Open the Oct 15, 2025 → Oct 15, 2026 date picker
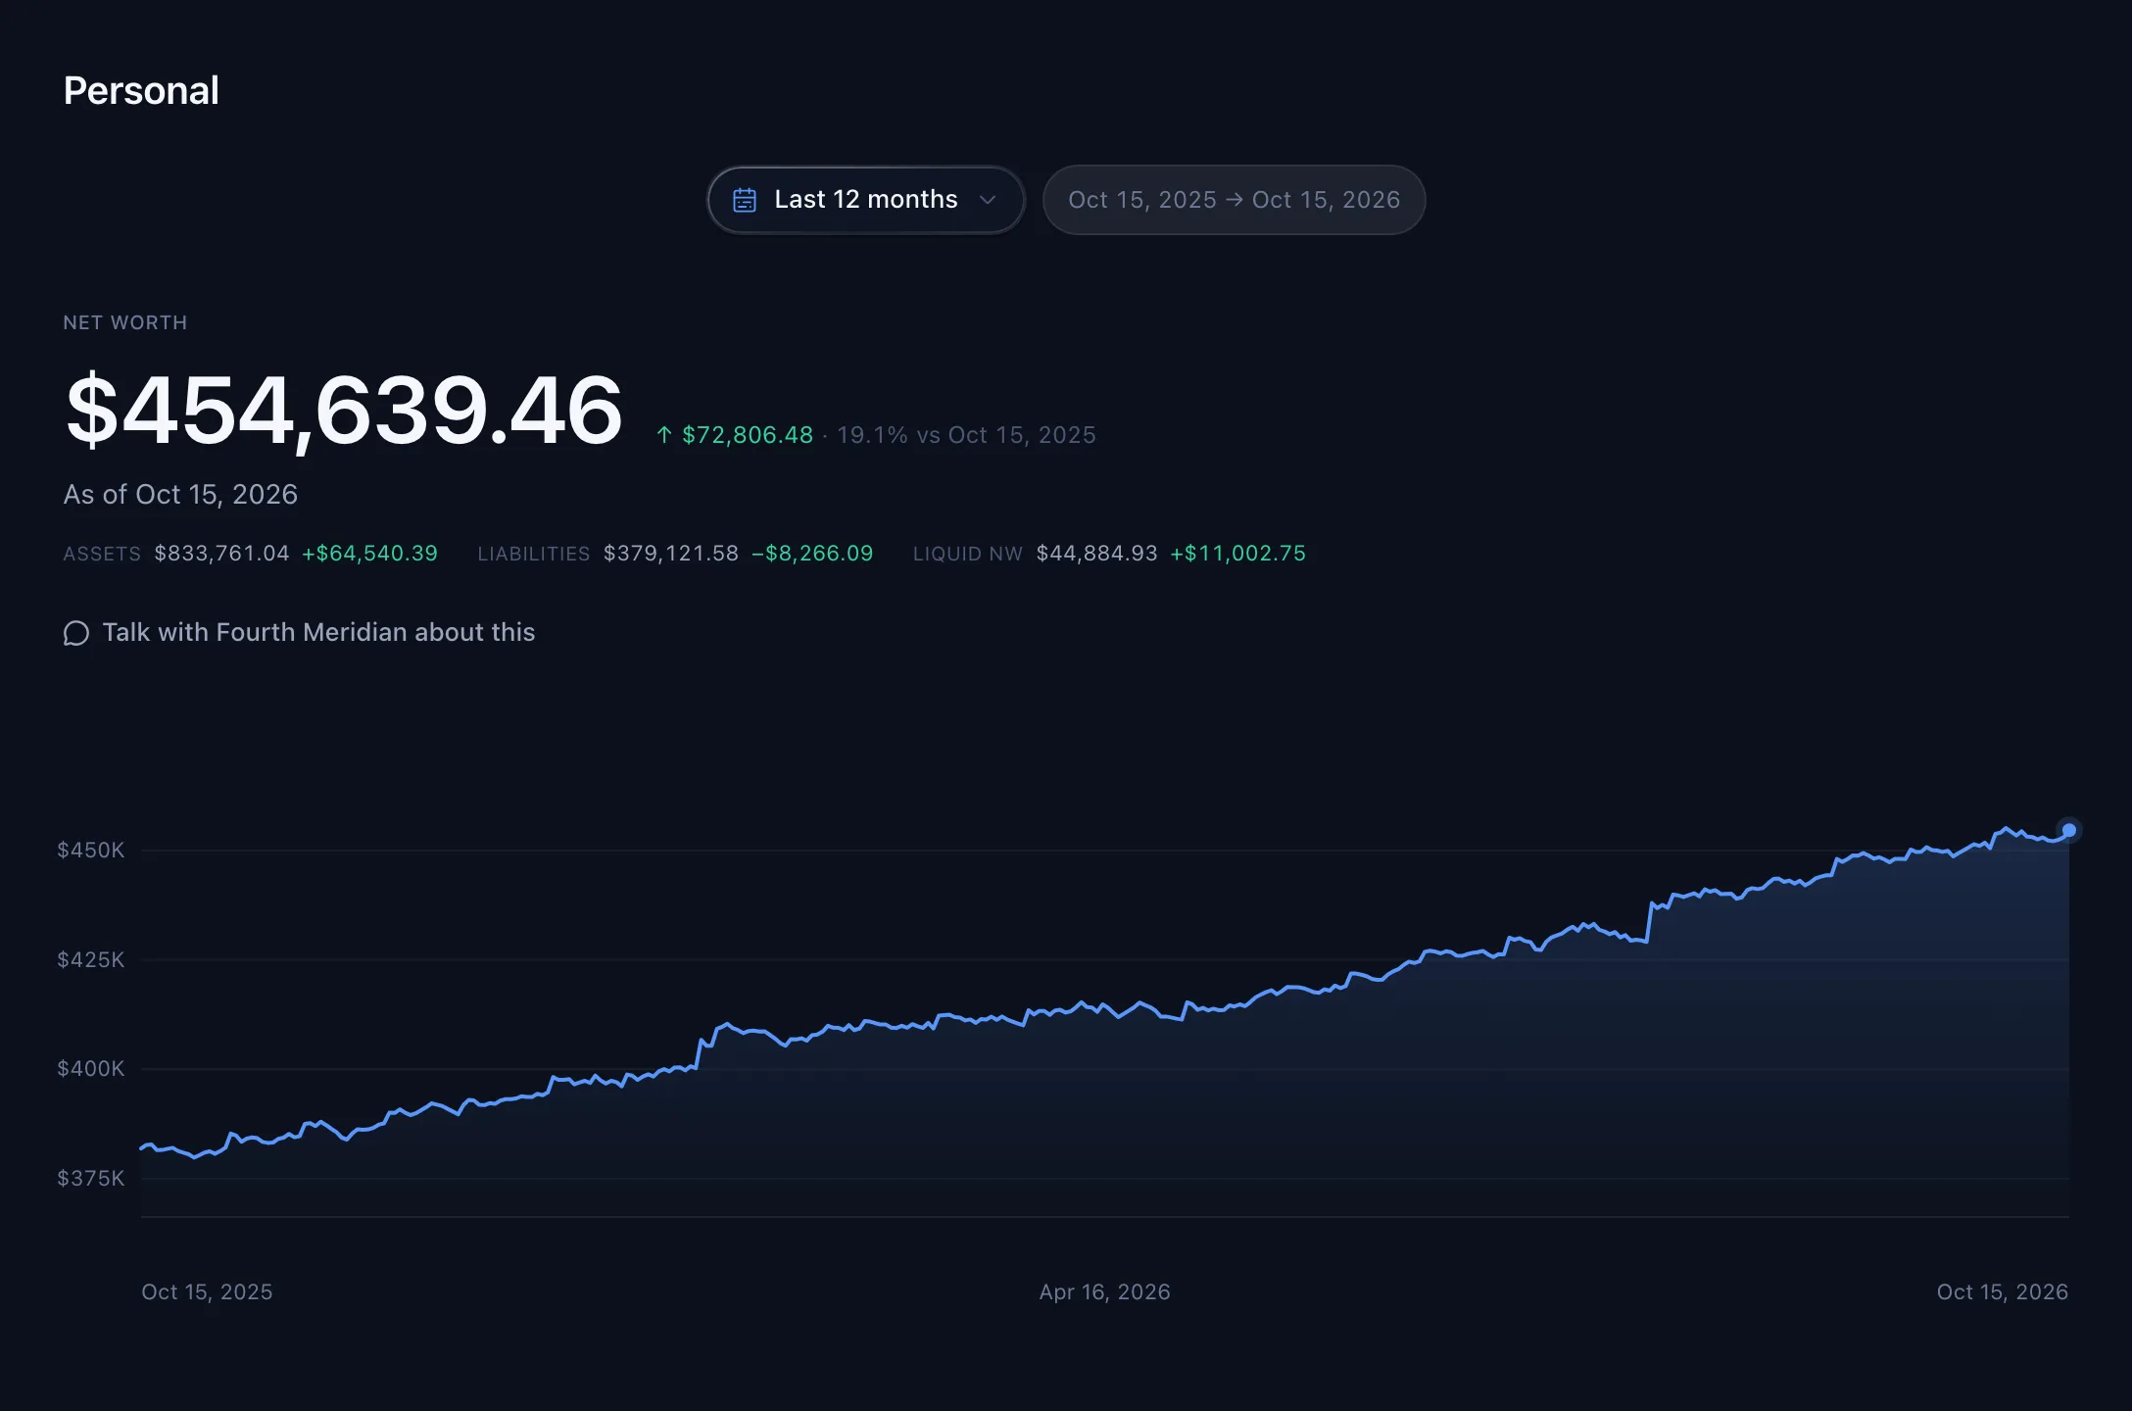This screenshot has height=1411, width=2132. coord(1234,200)
